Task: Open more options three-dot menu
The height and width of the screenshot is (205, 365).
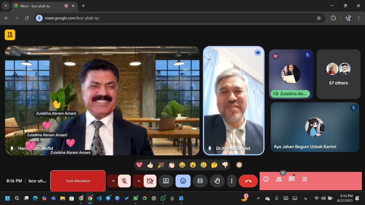Action: pos(232,181)
